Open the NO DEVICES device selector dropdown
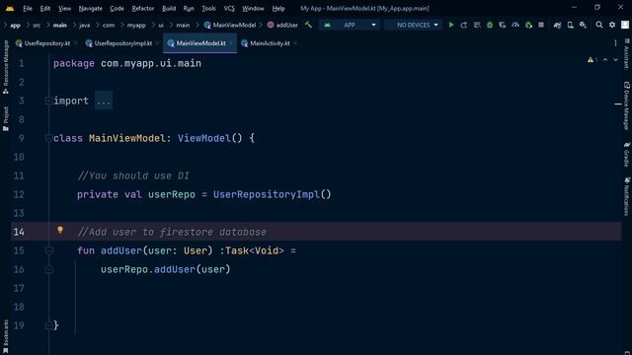 coord(413,25)
